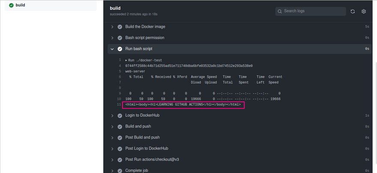Expand Post Run actions/checkout@v3 step
Viewport: 377px width, 173px height.
(x=112, y=160)
